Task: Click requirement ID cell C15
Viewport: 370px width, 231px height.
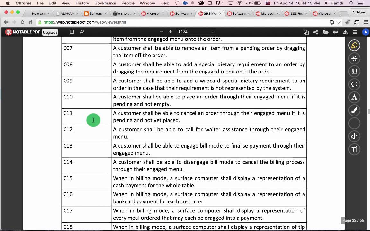Action: click(86, 182)
